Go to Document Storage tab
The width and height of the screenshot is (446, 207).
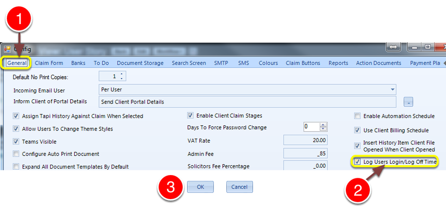click(x=140, y=63)
